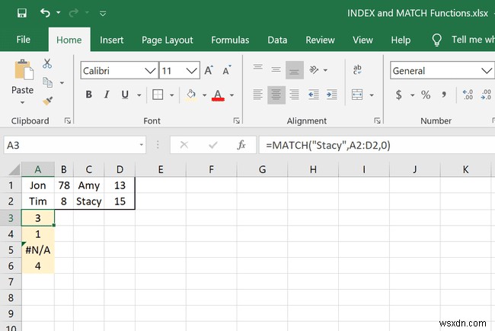Viewport: 495px width, 331px height.
Task: Open the File tab
Action: tap(24, 40)
